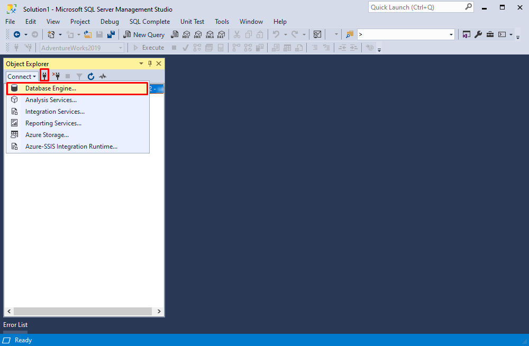
Task: Open the Connect dropdown in Object Explorer
Action: tap(22, 77)
